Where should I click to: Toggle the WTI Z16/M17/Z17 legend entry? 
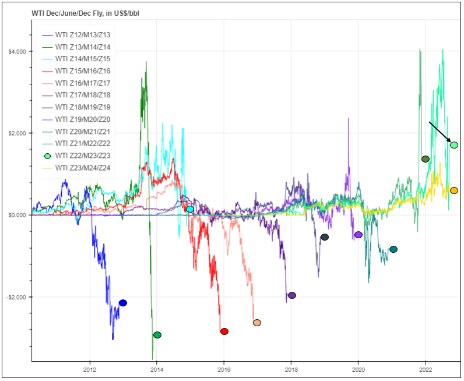pyautogui.click(x=76, y=83)
